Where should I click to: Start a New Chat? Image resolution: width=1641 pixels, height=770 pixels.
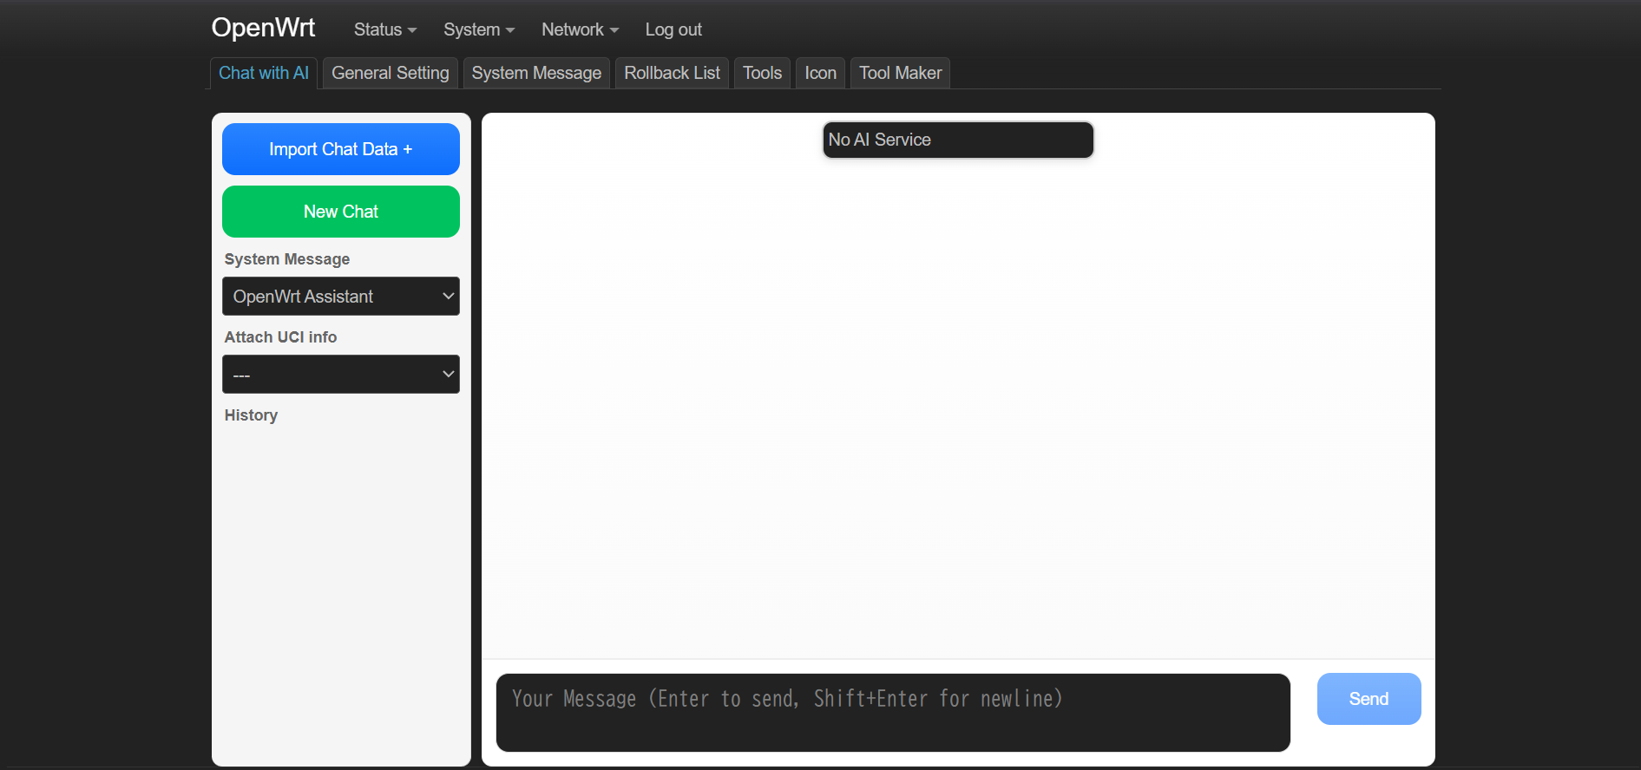340,212
